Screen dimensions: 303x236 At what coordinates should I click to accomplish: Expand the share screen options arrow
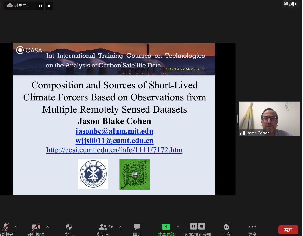(178, 227)
